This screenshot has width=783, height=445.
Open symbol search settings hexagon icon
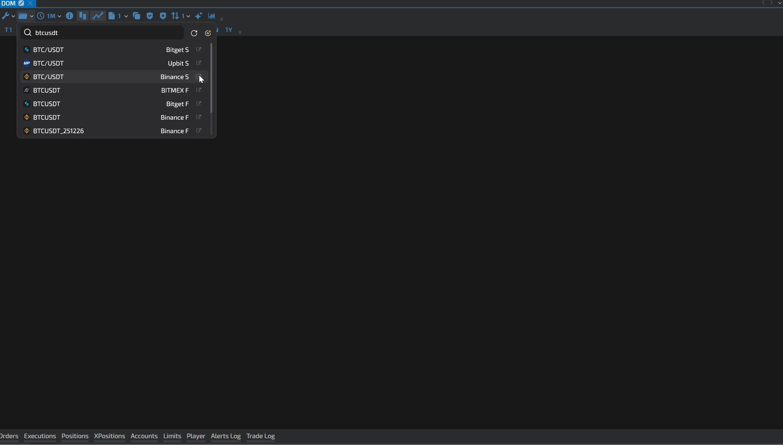point(208,33)
